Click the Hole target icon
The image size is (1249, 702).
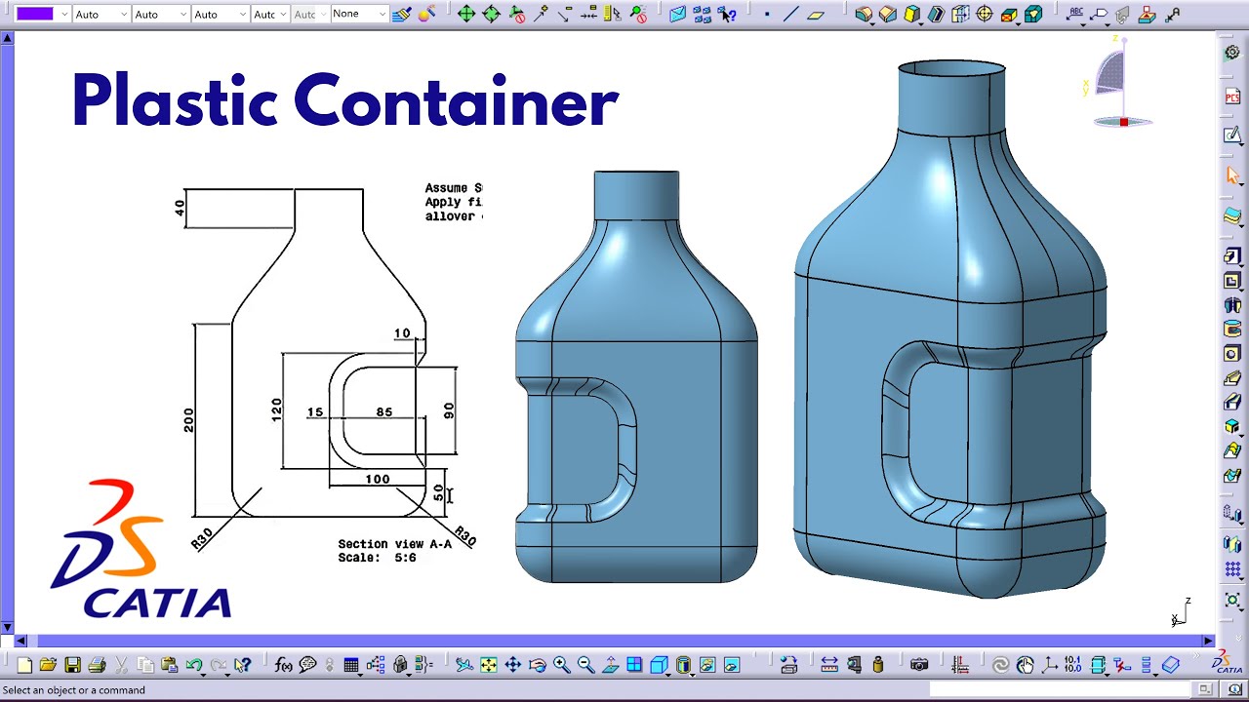(985, 15)
